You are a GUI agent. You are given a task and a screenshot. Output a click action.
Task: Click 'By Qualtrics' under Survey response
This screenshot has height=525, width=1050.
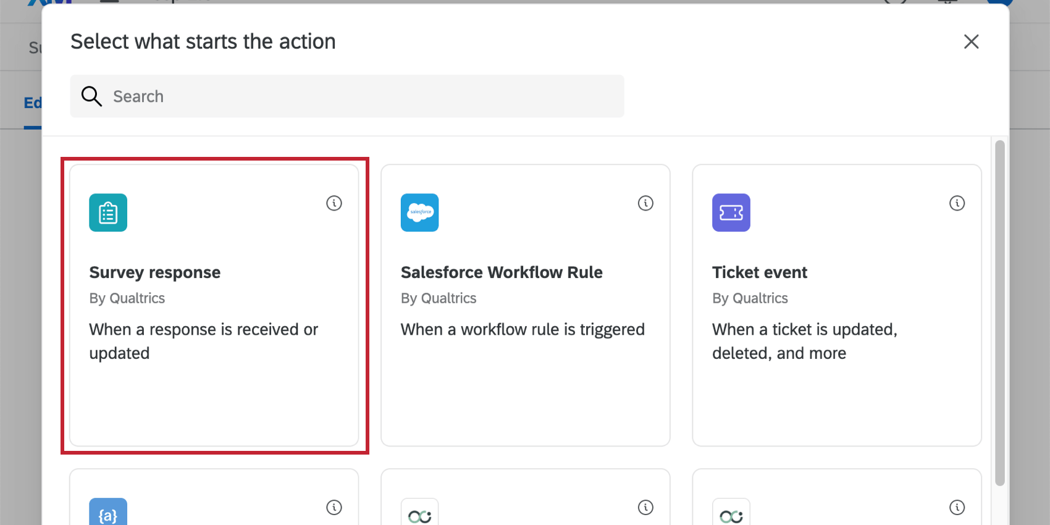point(127,298)
